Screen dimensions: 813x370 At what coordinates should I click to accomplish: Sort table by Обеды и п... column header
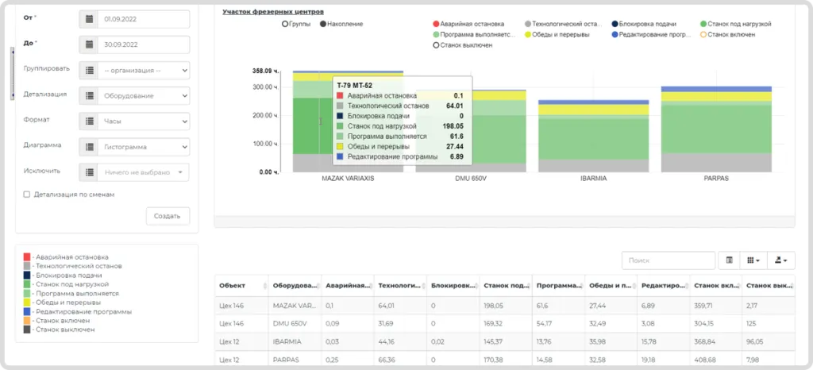(x=612, y=286)
